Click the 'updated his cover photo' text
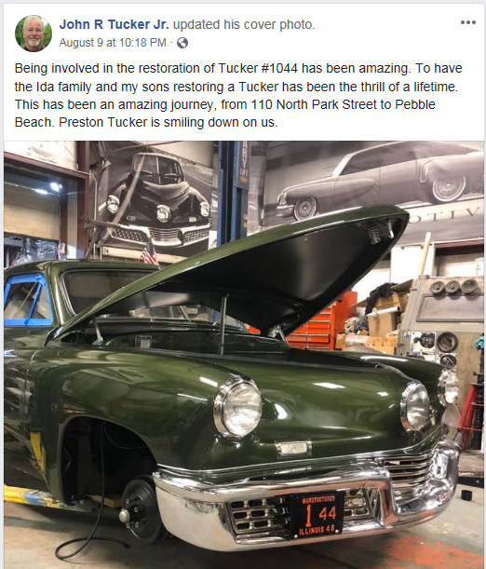This screenshot has width=486, height=569. (244, 24)
